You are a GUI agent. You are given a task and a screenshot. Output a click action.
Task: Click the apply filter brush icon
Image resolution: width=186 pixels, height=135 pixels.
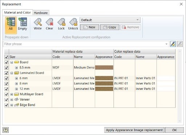tap(173, 44)
